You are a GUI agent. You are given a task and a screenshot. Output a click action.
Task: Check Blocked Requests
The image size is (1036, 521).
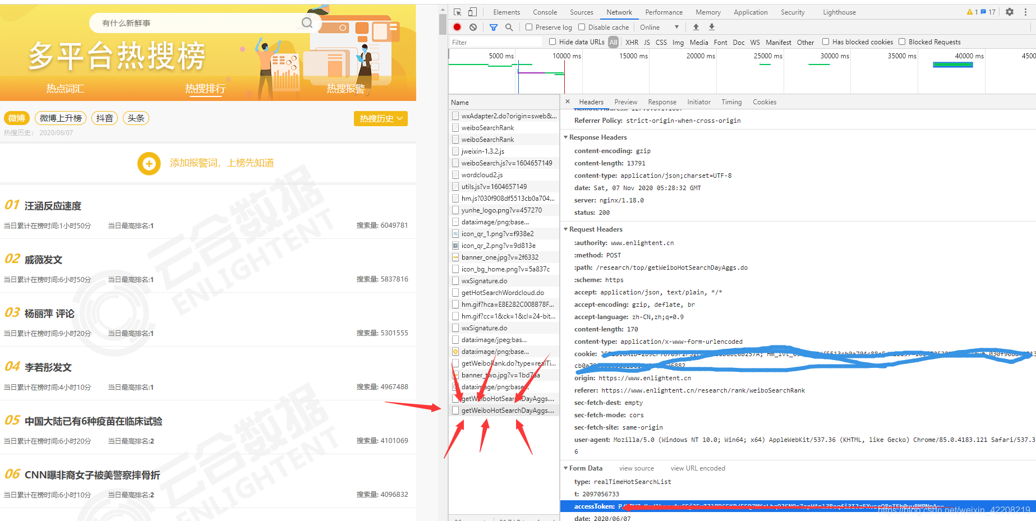click(x=902, y=42)
